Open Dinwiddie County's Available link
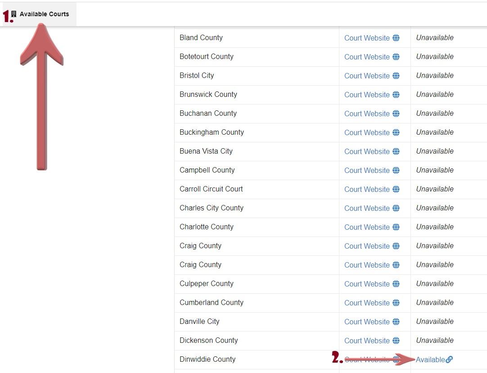Screen dimensions: 487x373 coord(430,359)
